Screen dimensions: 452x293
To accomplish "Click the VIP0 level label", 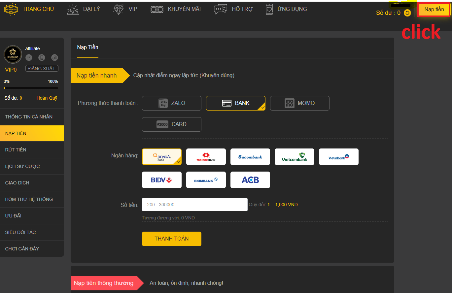I will click(11, 70).
